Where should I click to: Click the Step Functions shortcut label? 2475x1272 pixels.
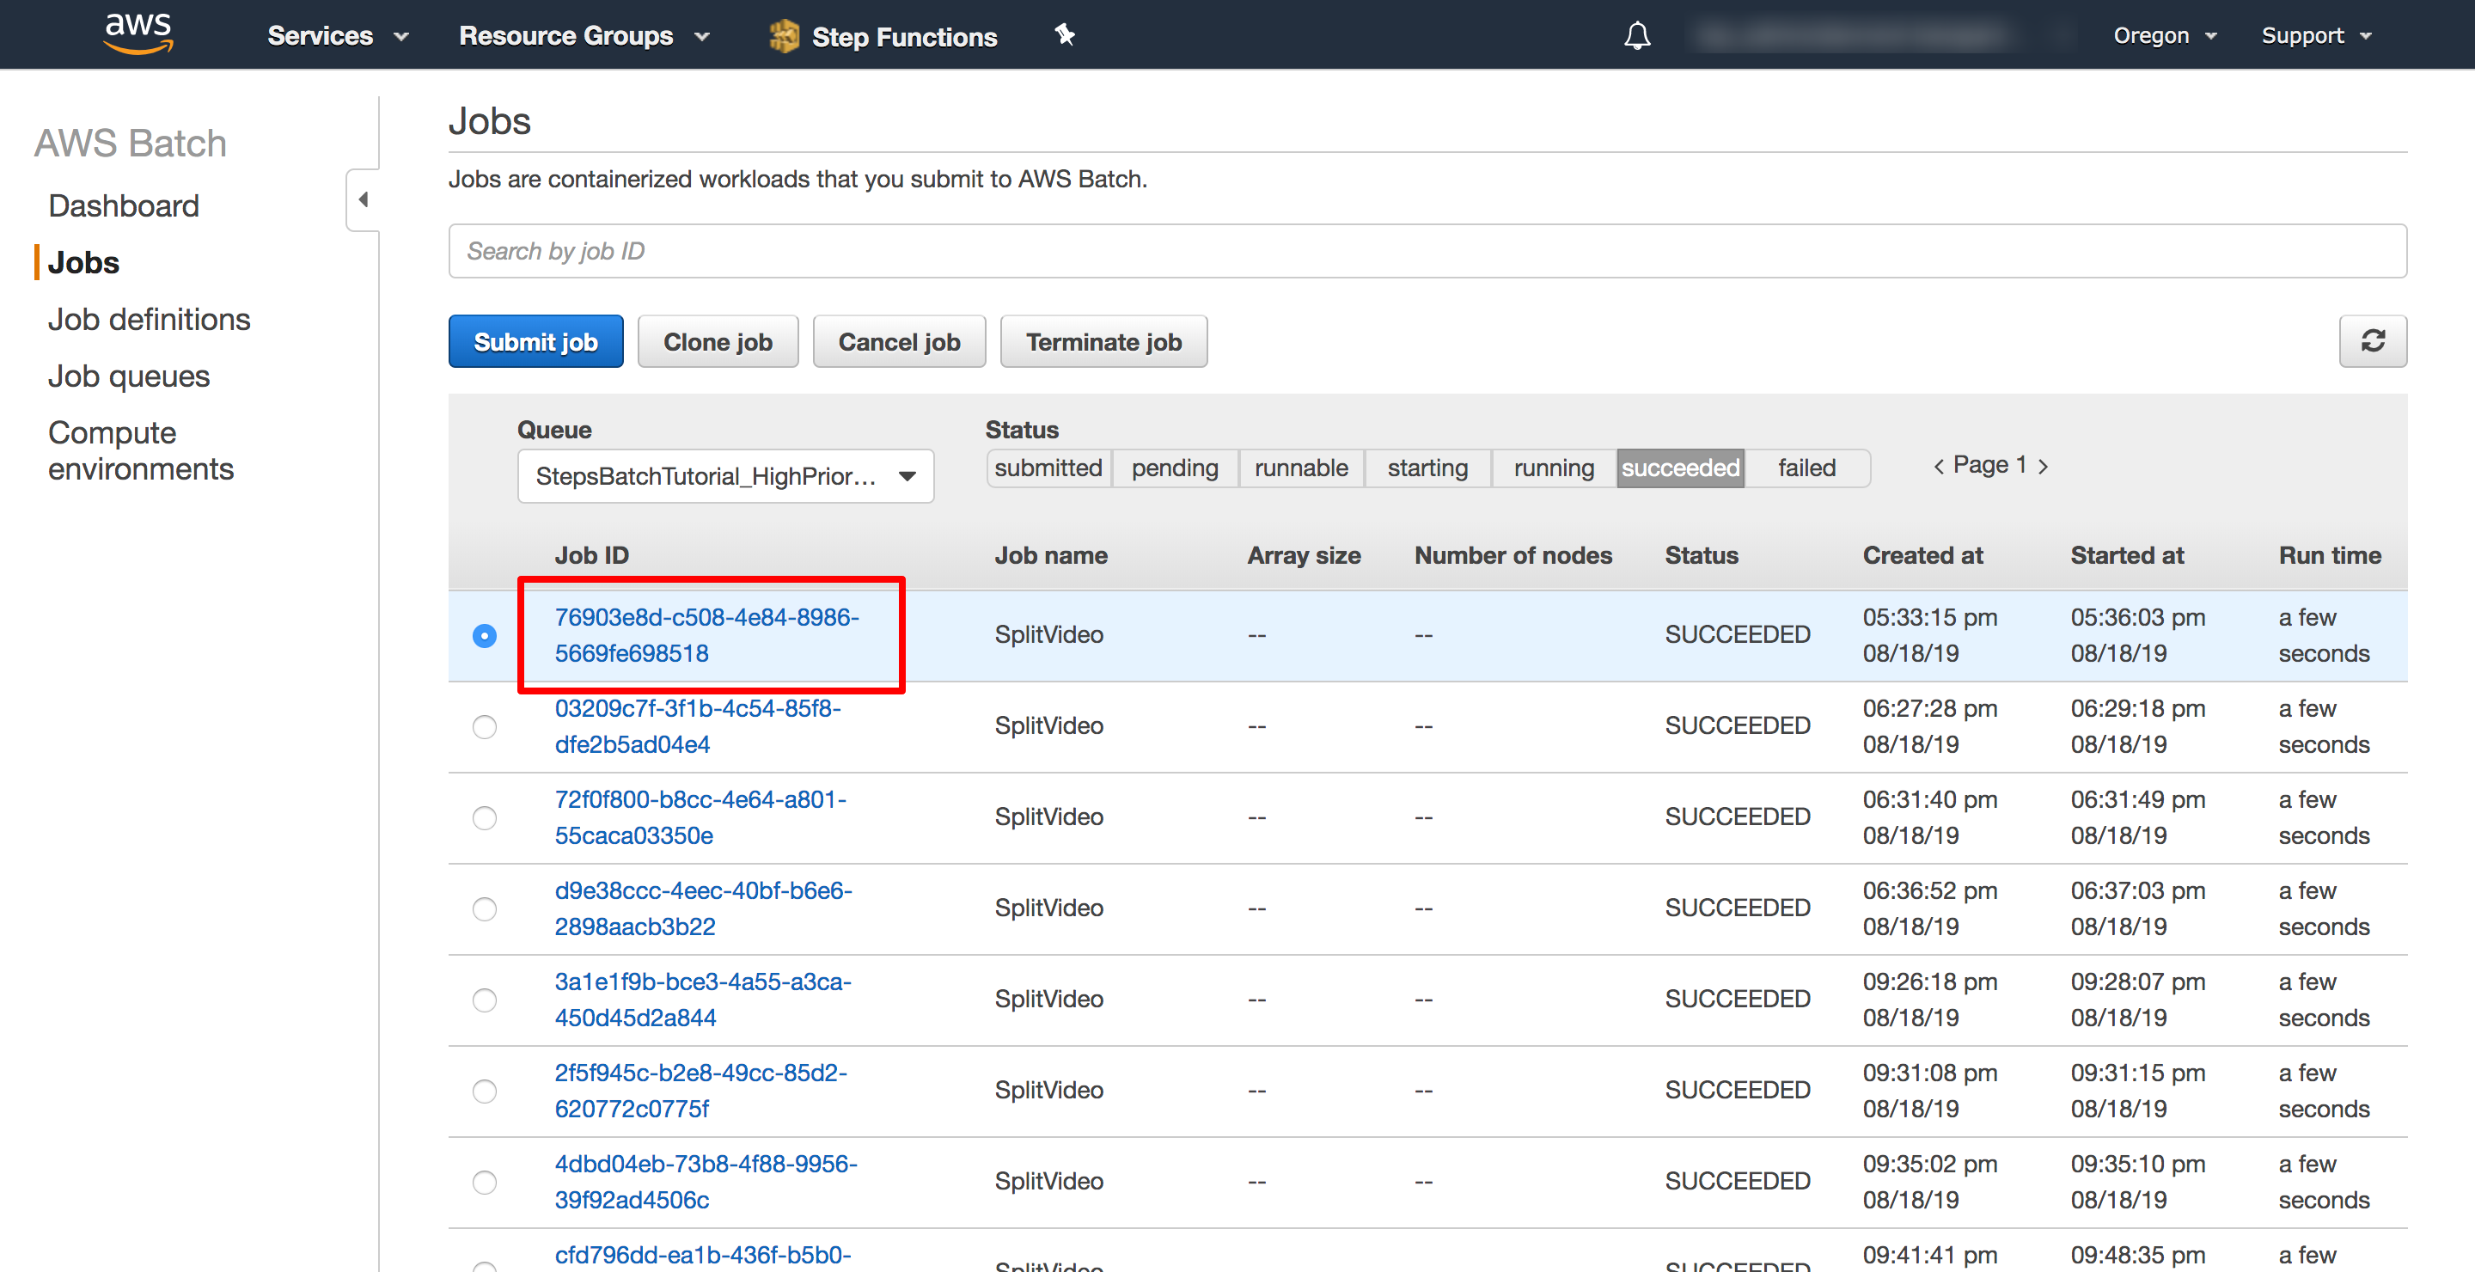click(904, 36)
